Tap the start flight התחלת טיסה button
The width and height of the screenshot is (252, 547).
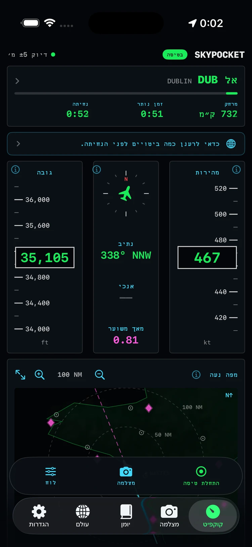point(201,476)
